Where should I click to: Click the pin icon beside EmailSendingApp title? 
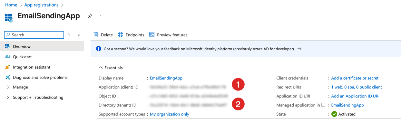90,16
